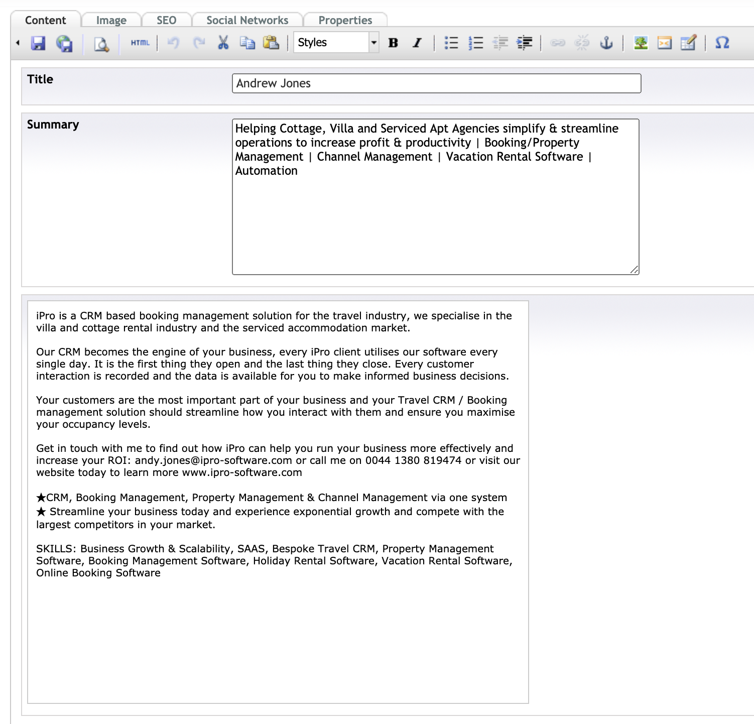Image resolution: width=754 pixels, height=724 pixels.
Task: Insert a bulleted list
Action: pyautogui.click(x=451, y=43)
